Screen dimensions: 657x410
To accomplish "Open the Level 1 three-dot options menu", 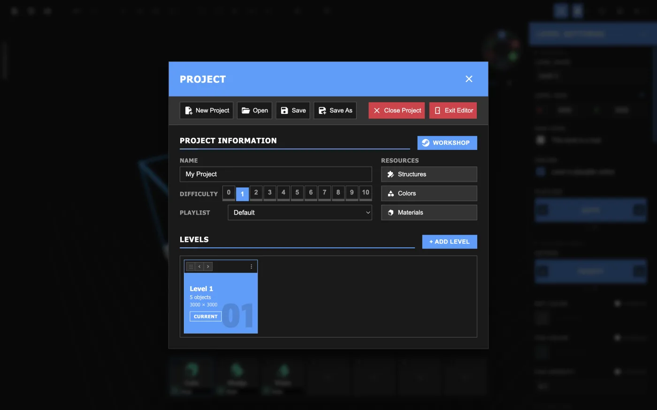I will [252, 267].
